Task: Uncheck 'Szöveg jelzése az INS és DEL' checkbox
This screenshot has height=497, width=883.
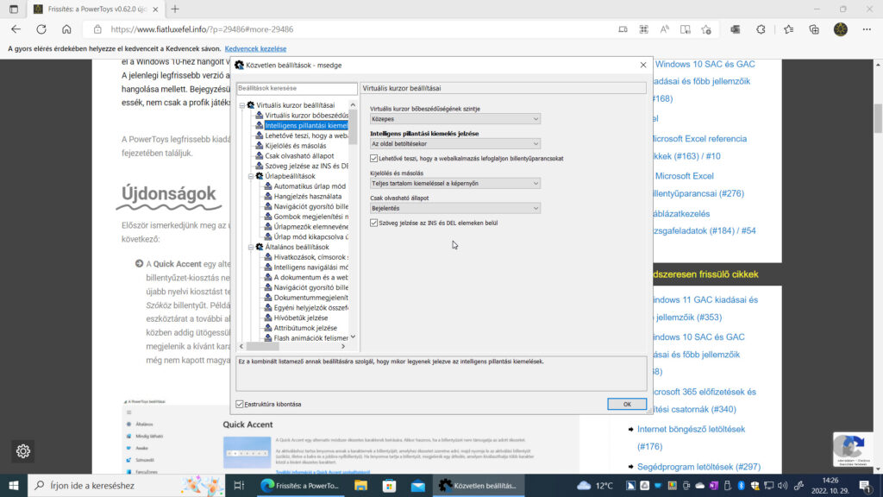Action: pos(373,223)
